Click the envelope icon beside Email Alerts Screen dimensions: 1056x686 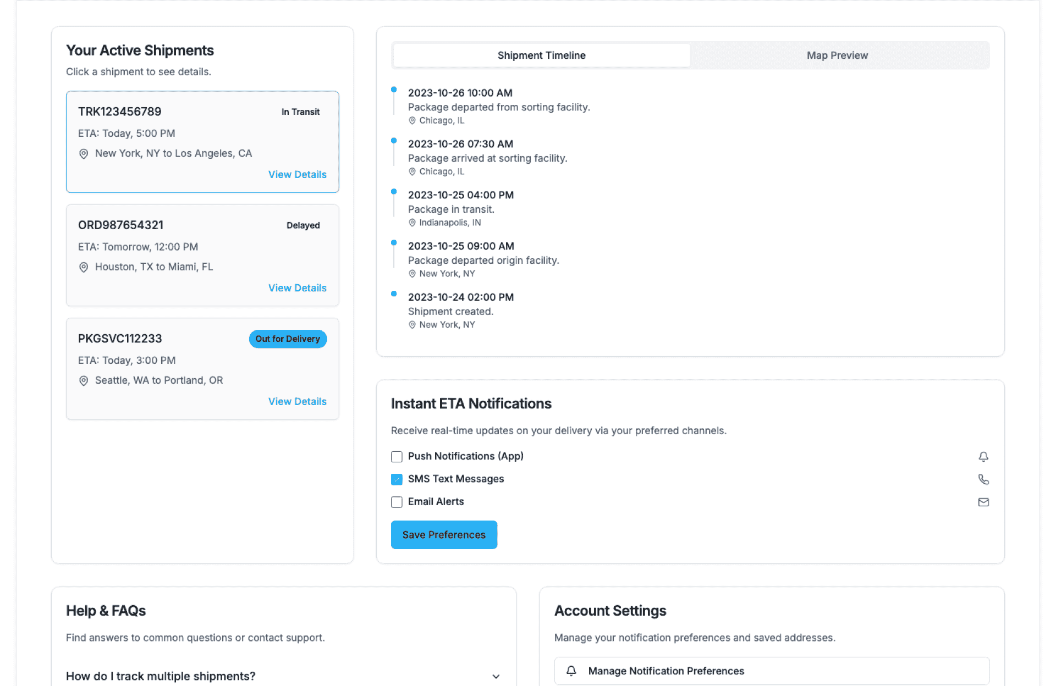[x=983, y=502]
